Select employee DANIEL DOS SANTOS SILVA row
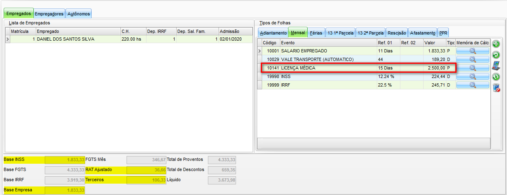Screen dimensions: 507x195 65,39
